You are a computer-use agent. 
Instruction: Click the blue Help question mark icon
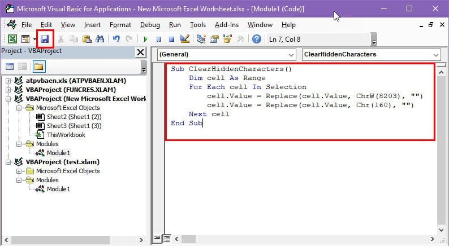coord(257,39)
